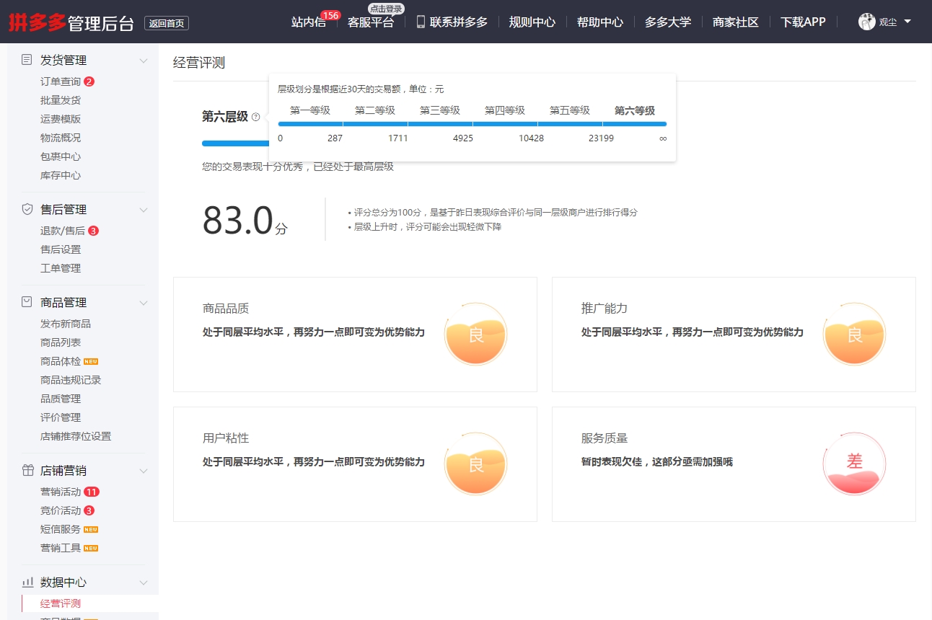The image size is (932, 620).
Task: Click the NEW tag beside 短信服务
Action: point(91,529)
